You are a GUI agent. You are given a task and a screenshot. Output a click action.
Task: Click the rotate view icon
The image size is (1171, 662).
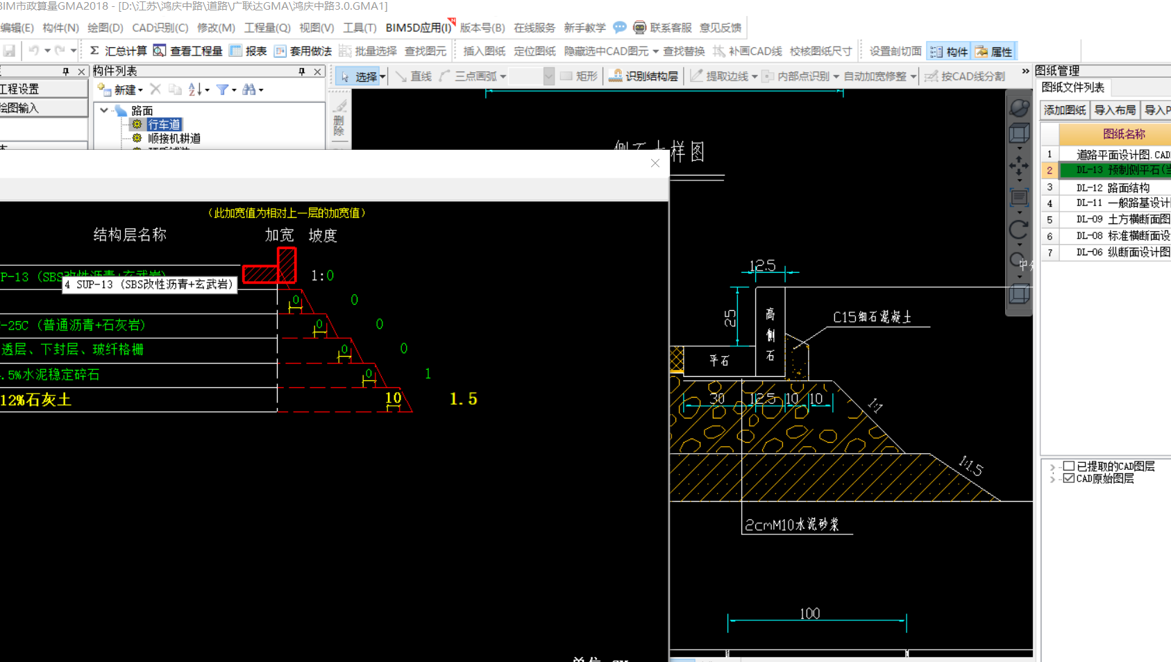tap(1019, 230)
